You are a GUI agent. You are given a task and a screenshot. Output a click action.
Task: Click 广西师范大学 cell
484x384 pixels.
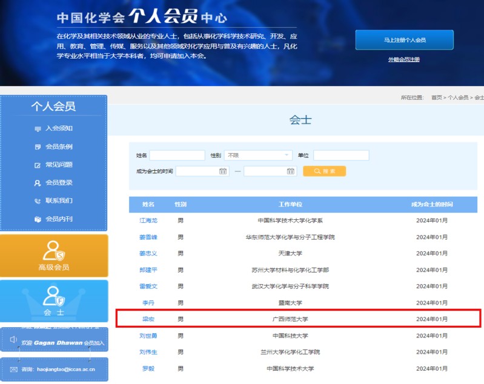[290, 319]
